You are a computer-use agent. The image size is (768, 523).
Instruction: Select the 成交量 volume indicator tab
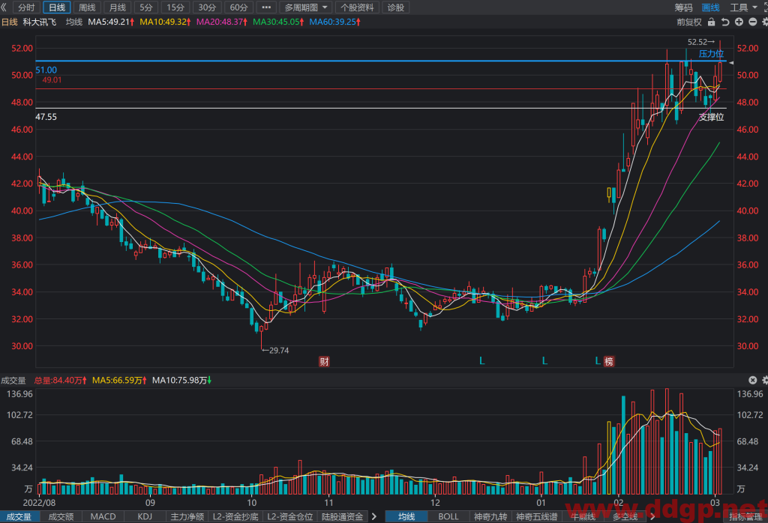[19, 517]
